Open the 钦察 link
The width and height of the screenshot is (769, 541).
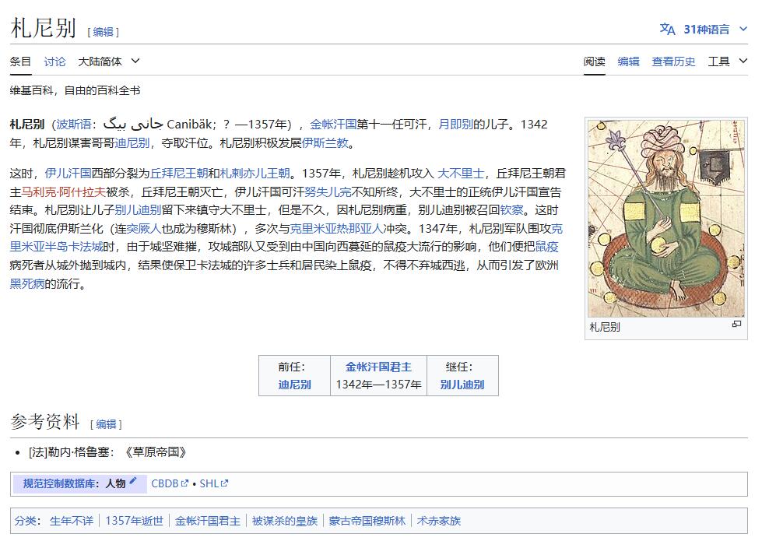tap(511, 210)
